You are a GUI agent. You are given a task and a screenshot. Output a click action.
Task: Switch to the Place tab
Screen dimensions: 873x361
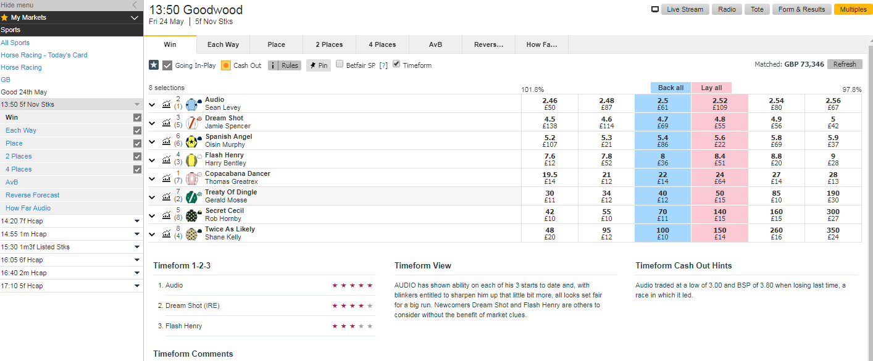pyautogui.click(x=277, y=44)
